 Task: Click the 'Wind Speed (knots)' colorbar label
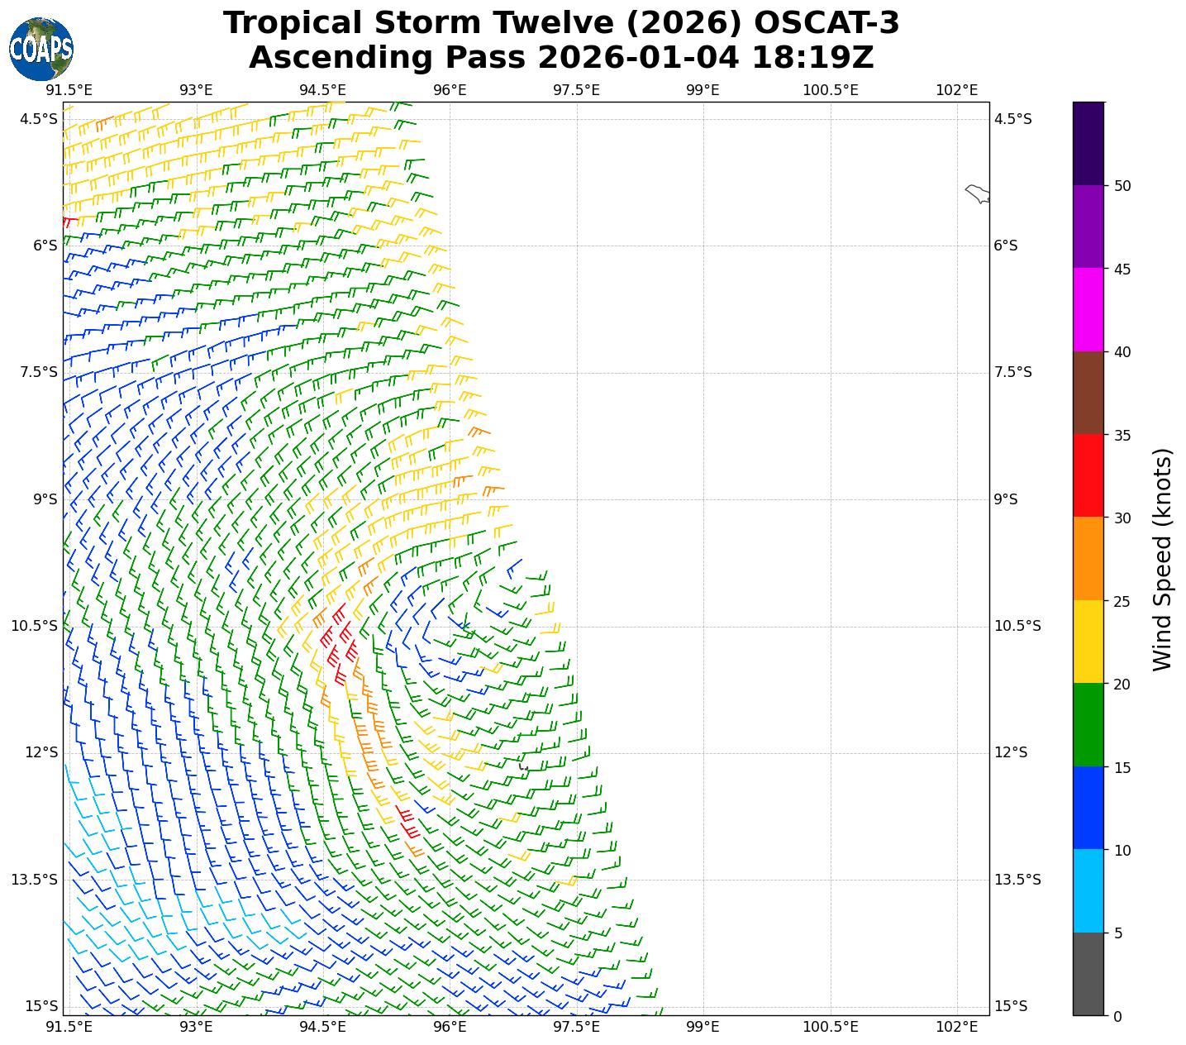click(x=1162, y=560)
